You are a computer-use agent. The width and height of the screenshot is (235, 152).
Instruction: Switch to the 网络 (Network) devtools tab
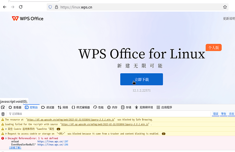click(x=63, y=107)
